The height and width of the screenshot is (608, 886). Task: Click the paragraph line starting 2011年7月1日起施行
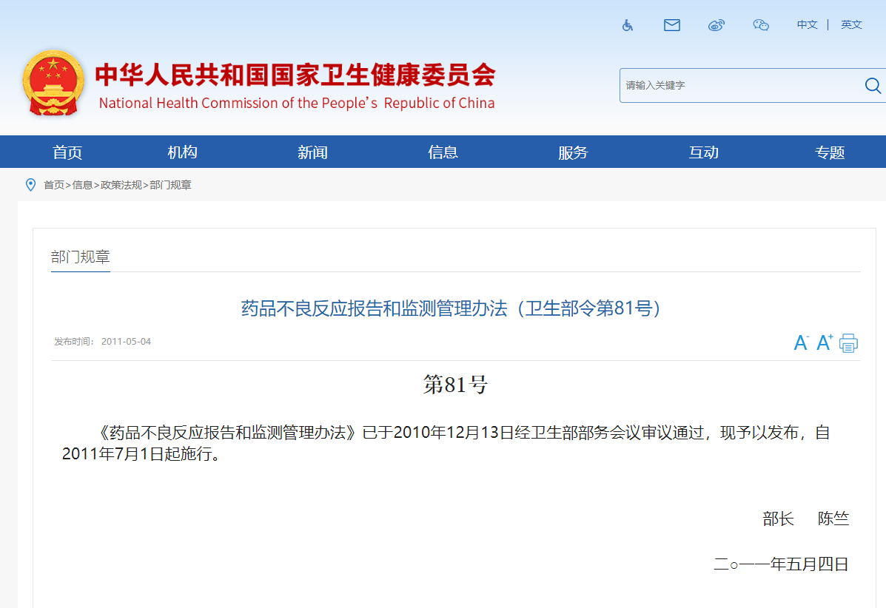[141, 454]
